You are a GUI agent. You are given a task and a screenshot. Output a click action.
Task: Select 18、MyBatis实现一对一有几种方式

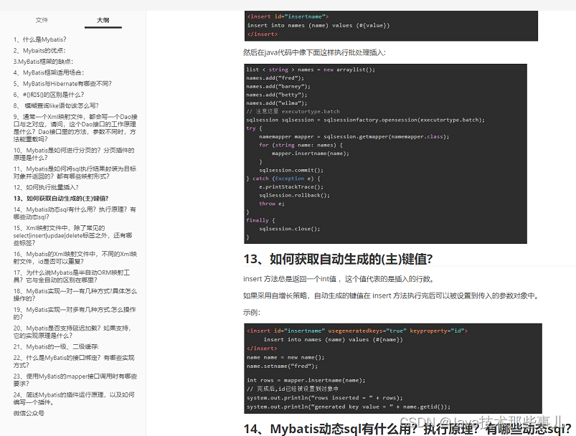click(x=75, y=295)
